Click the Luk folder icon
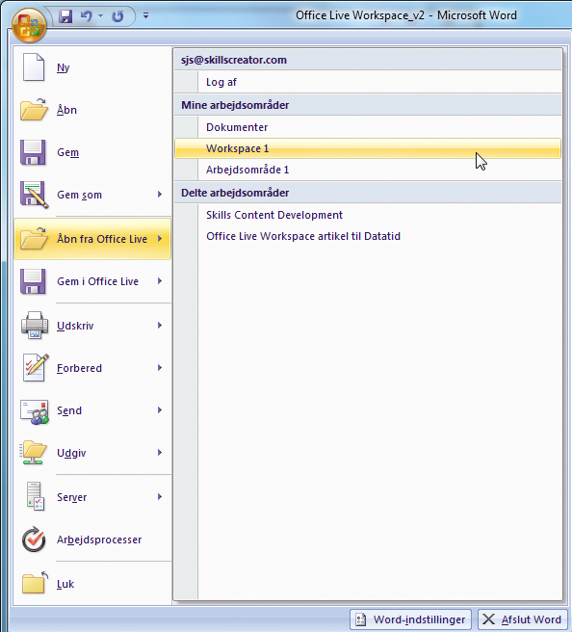Screen dimensions: 572x632 pos(35,583)
